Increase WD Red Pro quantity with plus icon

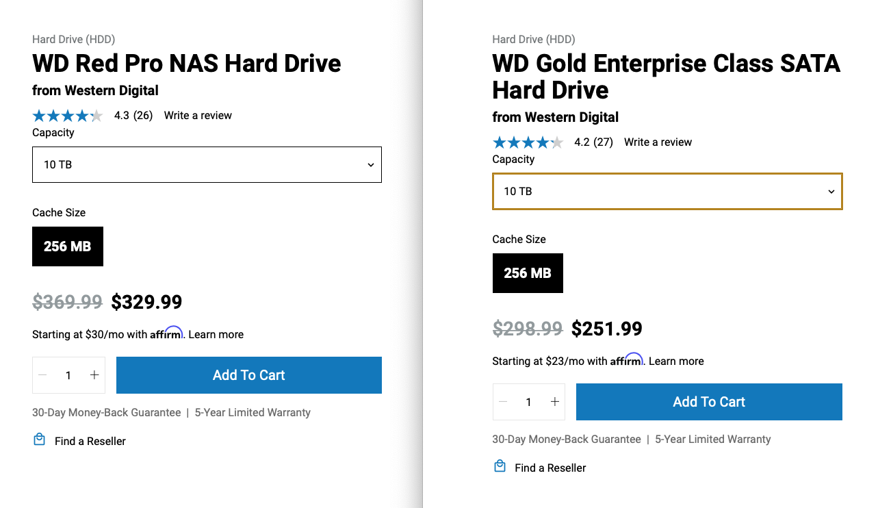94,375
